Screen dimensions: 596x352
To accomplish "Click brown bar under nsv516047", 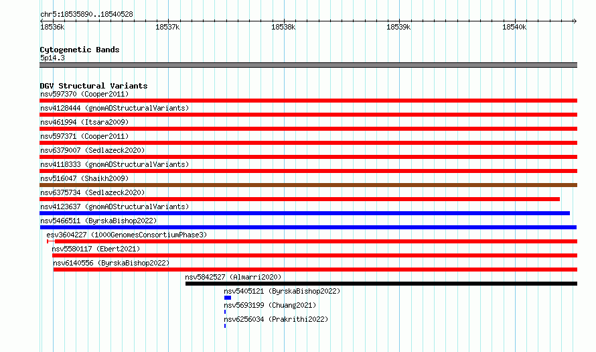I will click(x=308, y=185).
